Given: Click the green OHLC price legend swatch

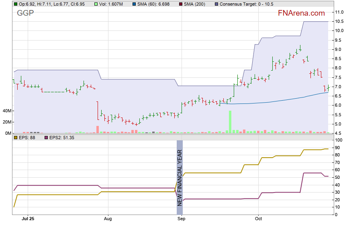Looking at the screenshot, I should click(16, 4).
